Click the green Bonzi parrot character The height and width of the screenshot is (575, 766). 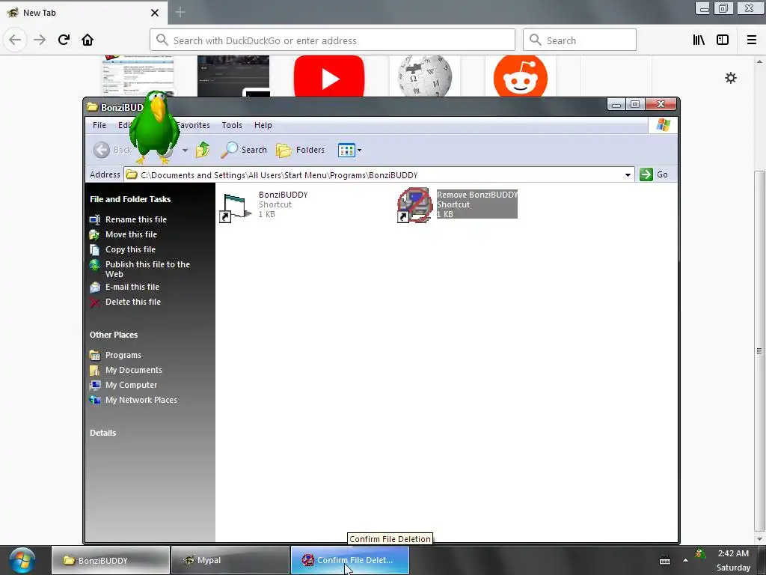pyautogui.click(x=154, y=127)
